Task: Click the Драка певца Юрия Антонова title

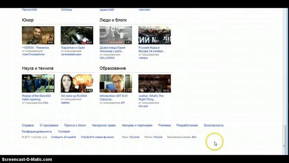Action: pos(112,49)
